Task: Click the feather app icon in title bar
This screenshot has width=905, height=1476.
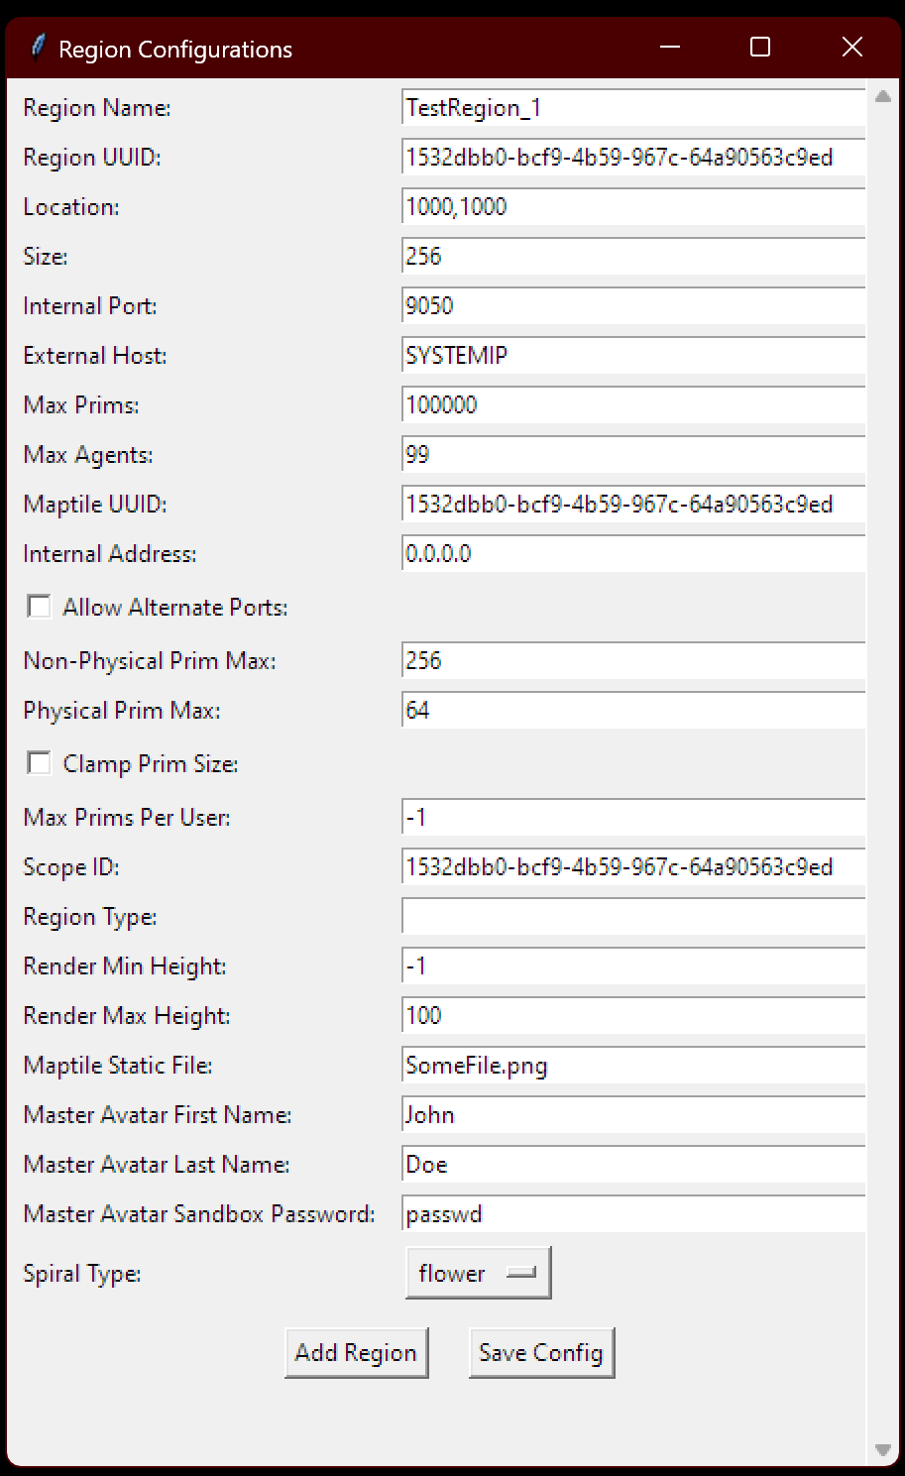Action: (38, 48)
